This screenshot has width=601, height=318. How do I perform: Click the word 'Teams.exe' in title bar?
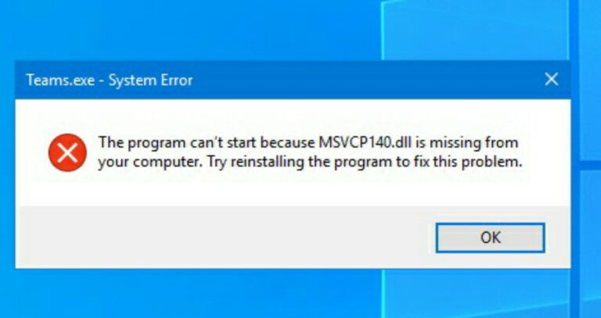pyautogui.click(x=60, y=80)
